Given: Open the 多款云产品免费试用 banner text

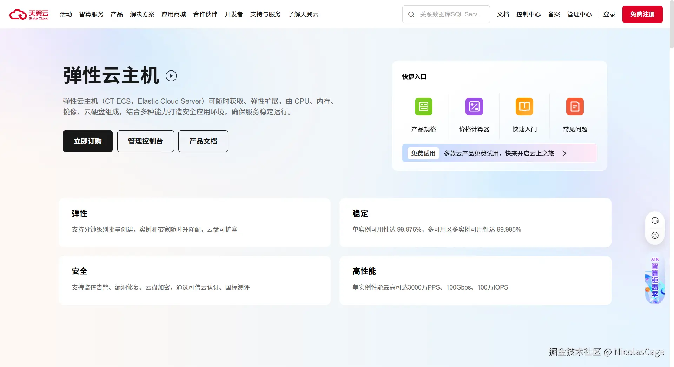Looking at the screenshot, I should pyautogui.click(x=499, y=153).
